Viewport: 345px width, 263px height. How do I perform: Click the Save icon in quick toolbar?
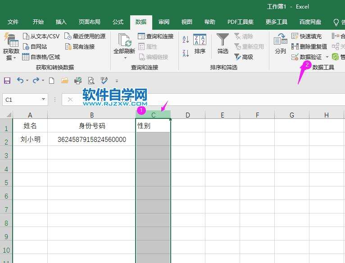(x=7, y=81)
